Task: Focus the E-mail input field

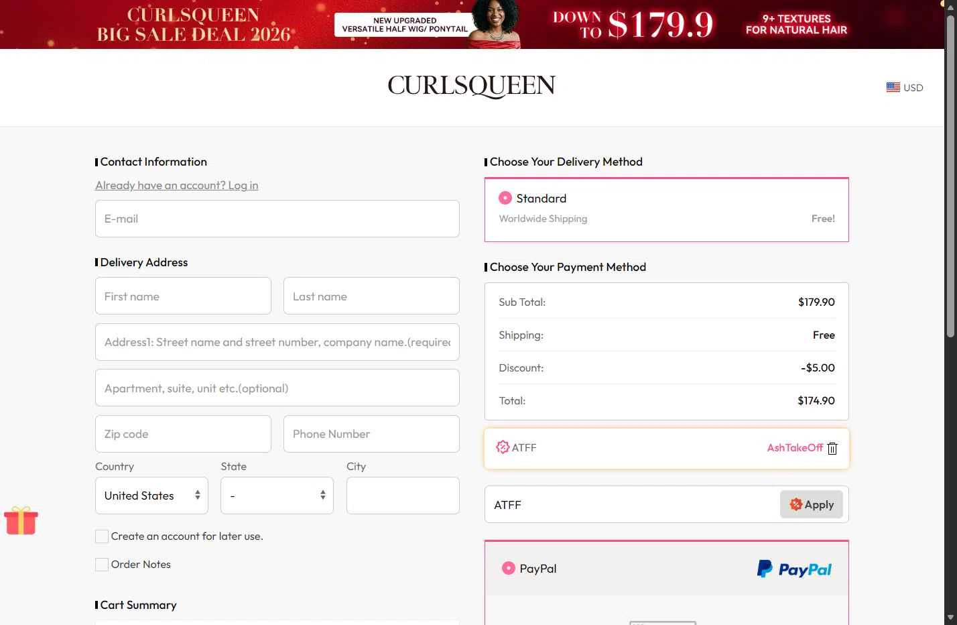Action: pyautogui.click(x=277, y=219)
